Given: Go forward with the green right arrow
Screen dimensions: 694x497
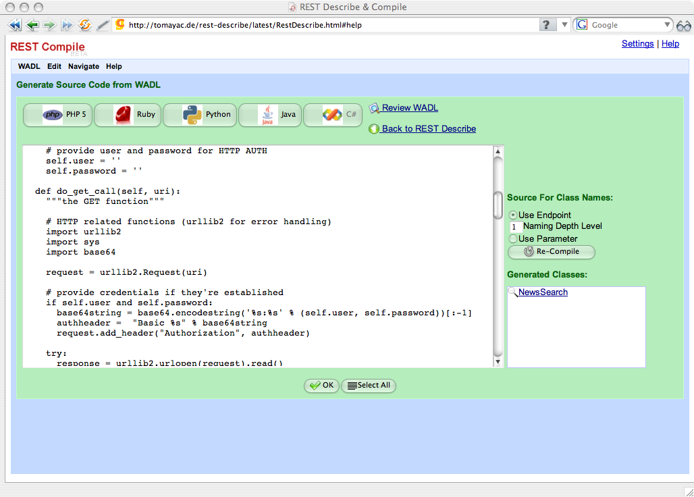Looking at the screenshot, I should pos(49,25).
